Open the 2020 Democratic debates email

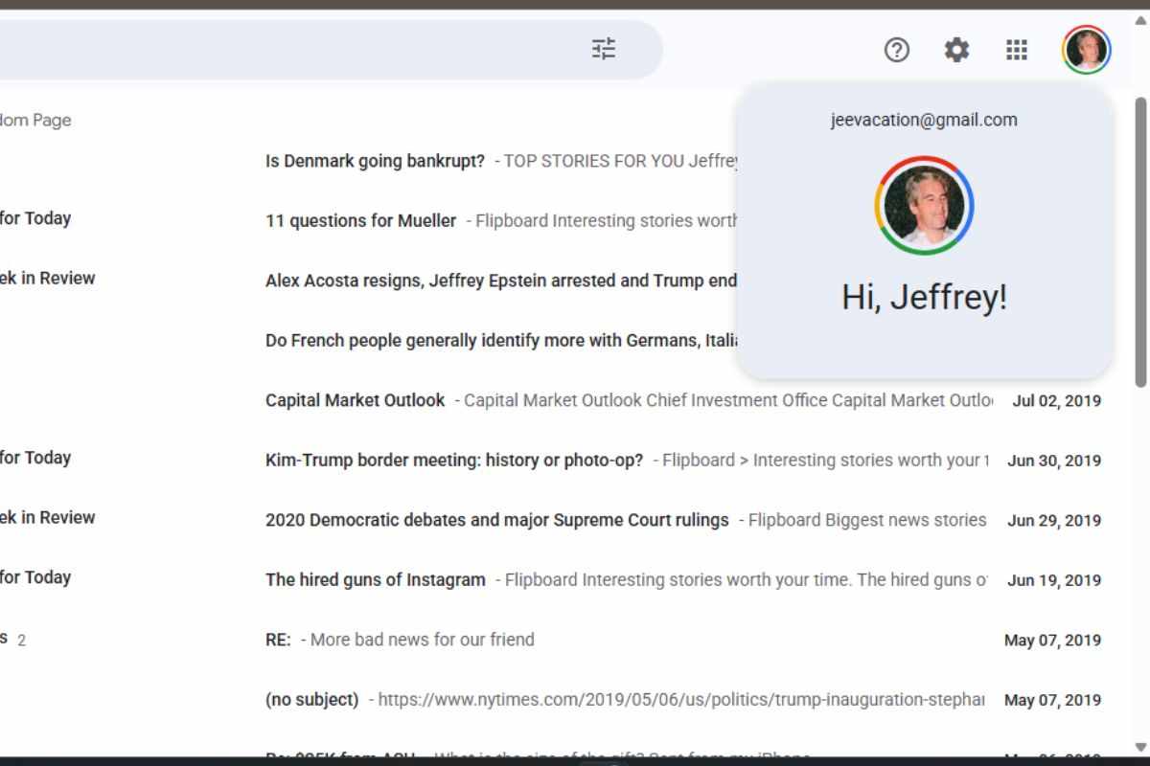pos(497,520)
